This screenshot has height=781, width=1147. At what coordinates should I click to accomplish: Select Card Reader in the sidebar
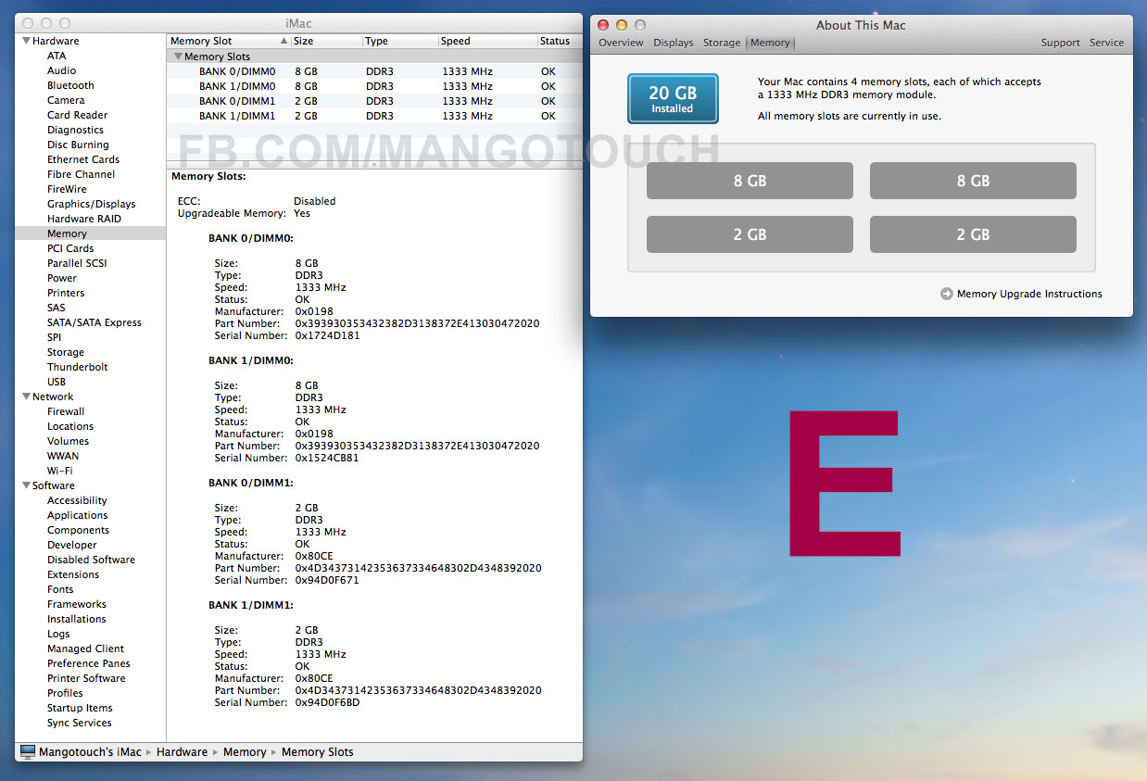pyautogui.click(x=78, y=115)
